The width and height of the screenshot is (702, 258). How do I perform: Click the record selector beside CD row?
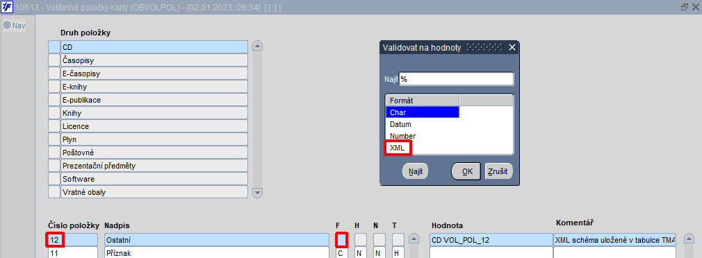54,47
